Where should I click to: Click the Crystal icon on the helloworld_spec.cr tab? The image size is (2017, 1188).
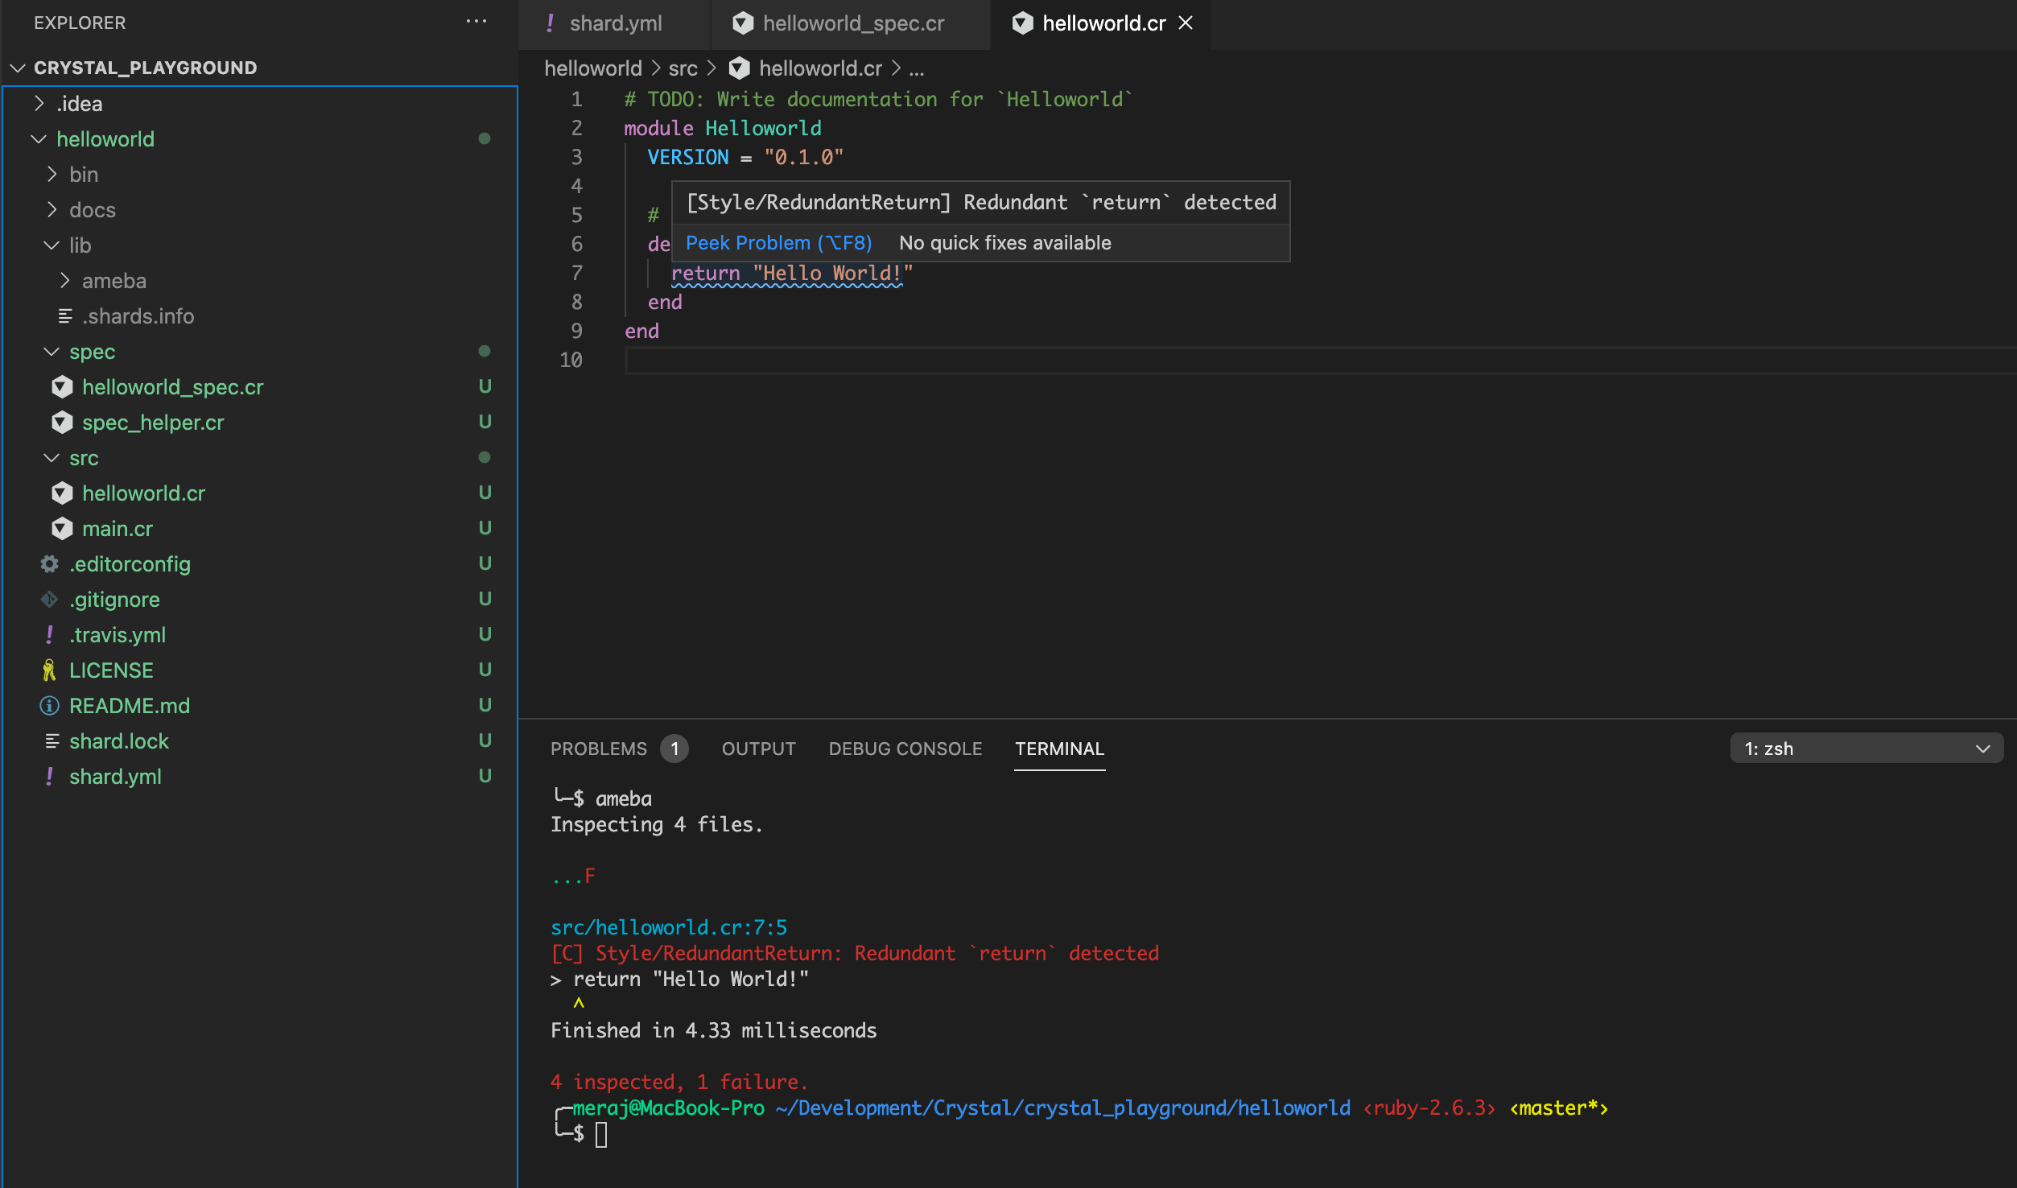(742, 23)
